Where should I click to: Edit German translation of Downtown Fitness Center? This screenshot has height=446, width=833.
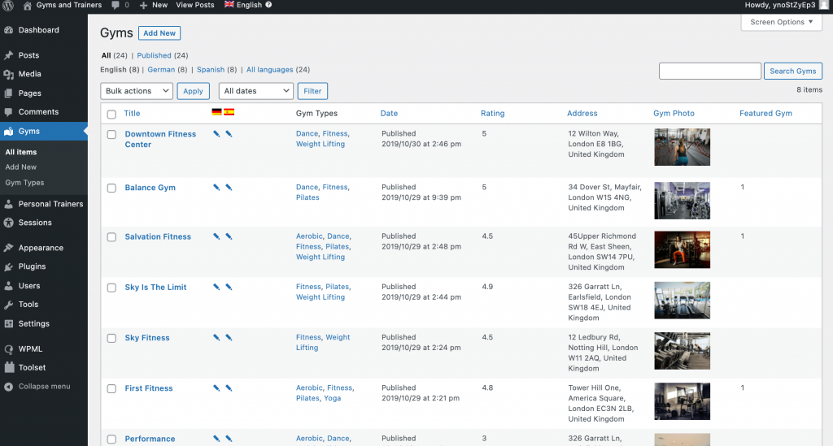[x=216, y=134]
